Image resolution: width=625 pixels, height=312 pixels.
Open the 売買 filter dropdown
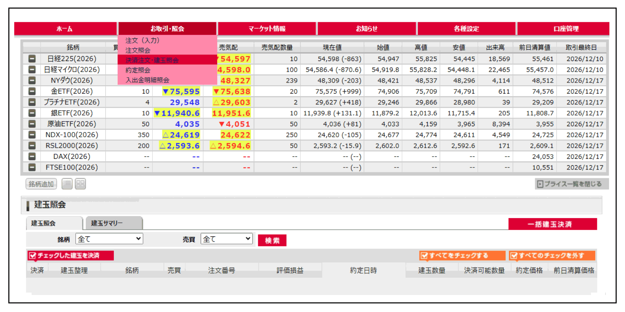pos(226,239)
